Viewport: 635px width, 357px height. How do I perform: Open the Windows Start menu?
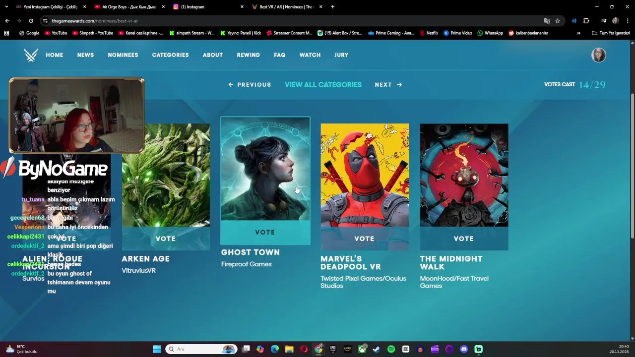[157, 349]
